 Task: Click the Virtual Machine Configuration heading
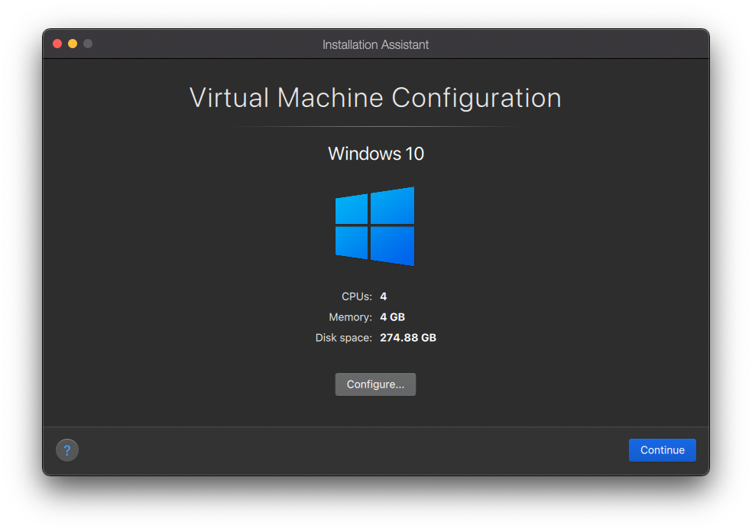[x=375, y=97]
